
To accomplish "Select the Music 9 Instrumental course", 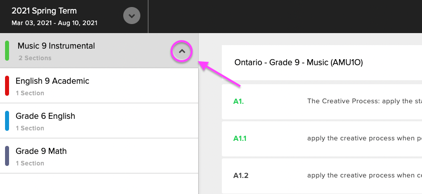I will (99, 51).
